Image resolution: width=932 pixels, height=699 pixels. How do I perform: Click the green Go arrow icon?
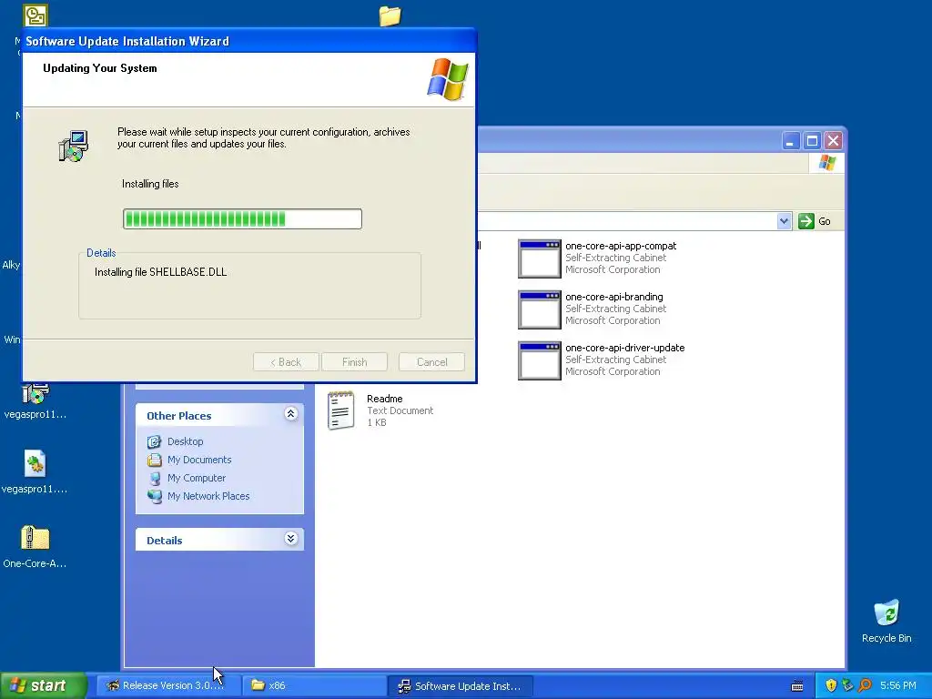[x=806, y=221]
